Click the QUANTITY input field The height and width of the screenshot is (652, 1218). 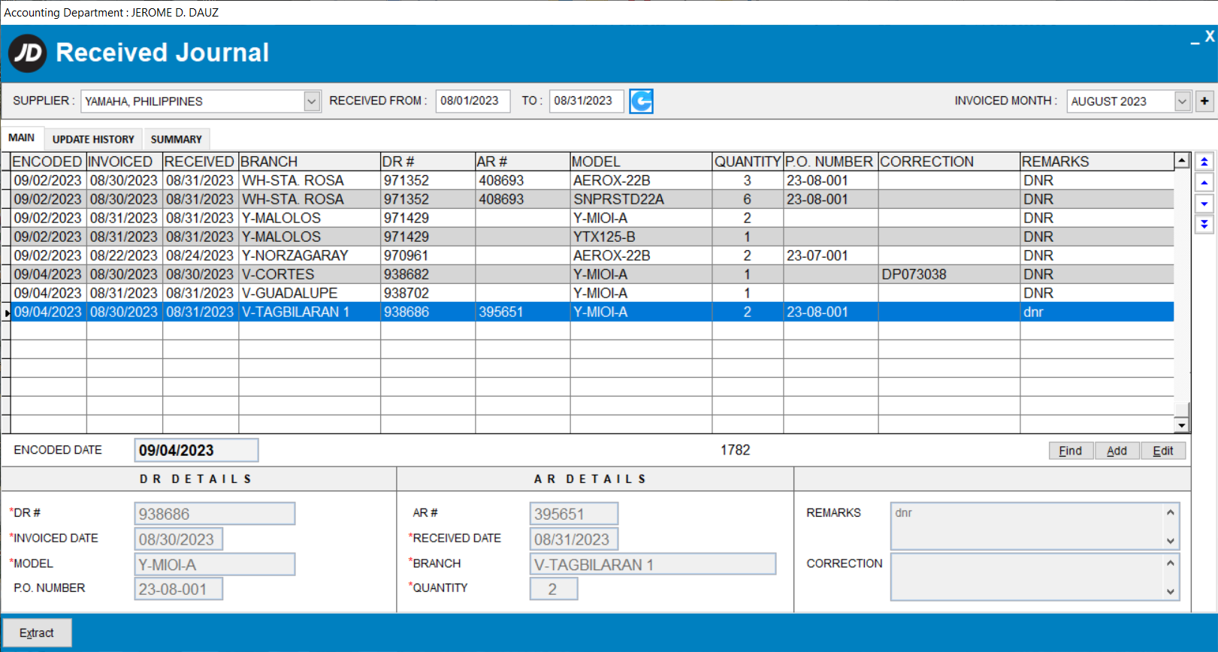coord(554,589)
